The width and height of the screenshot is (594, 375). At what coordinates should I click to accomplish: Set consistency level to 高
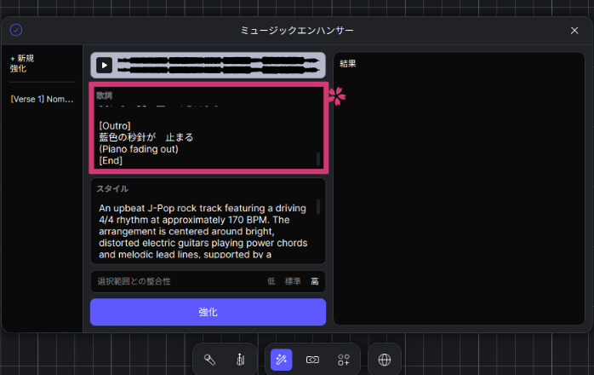[x=314, y=281]
